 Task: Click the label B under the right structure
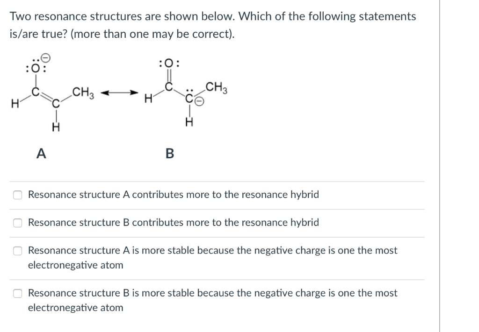click(x=169, y=153)
